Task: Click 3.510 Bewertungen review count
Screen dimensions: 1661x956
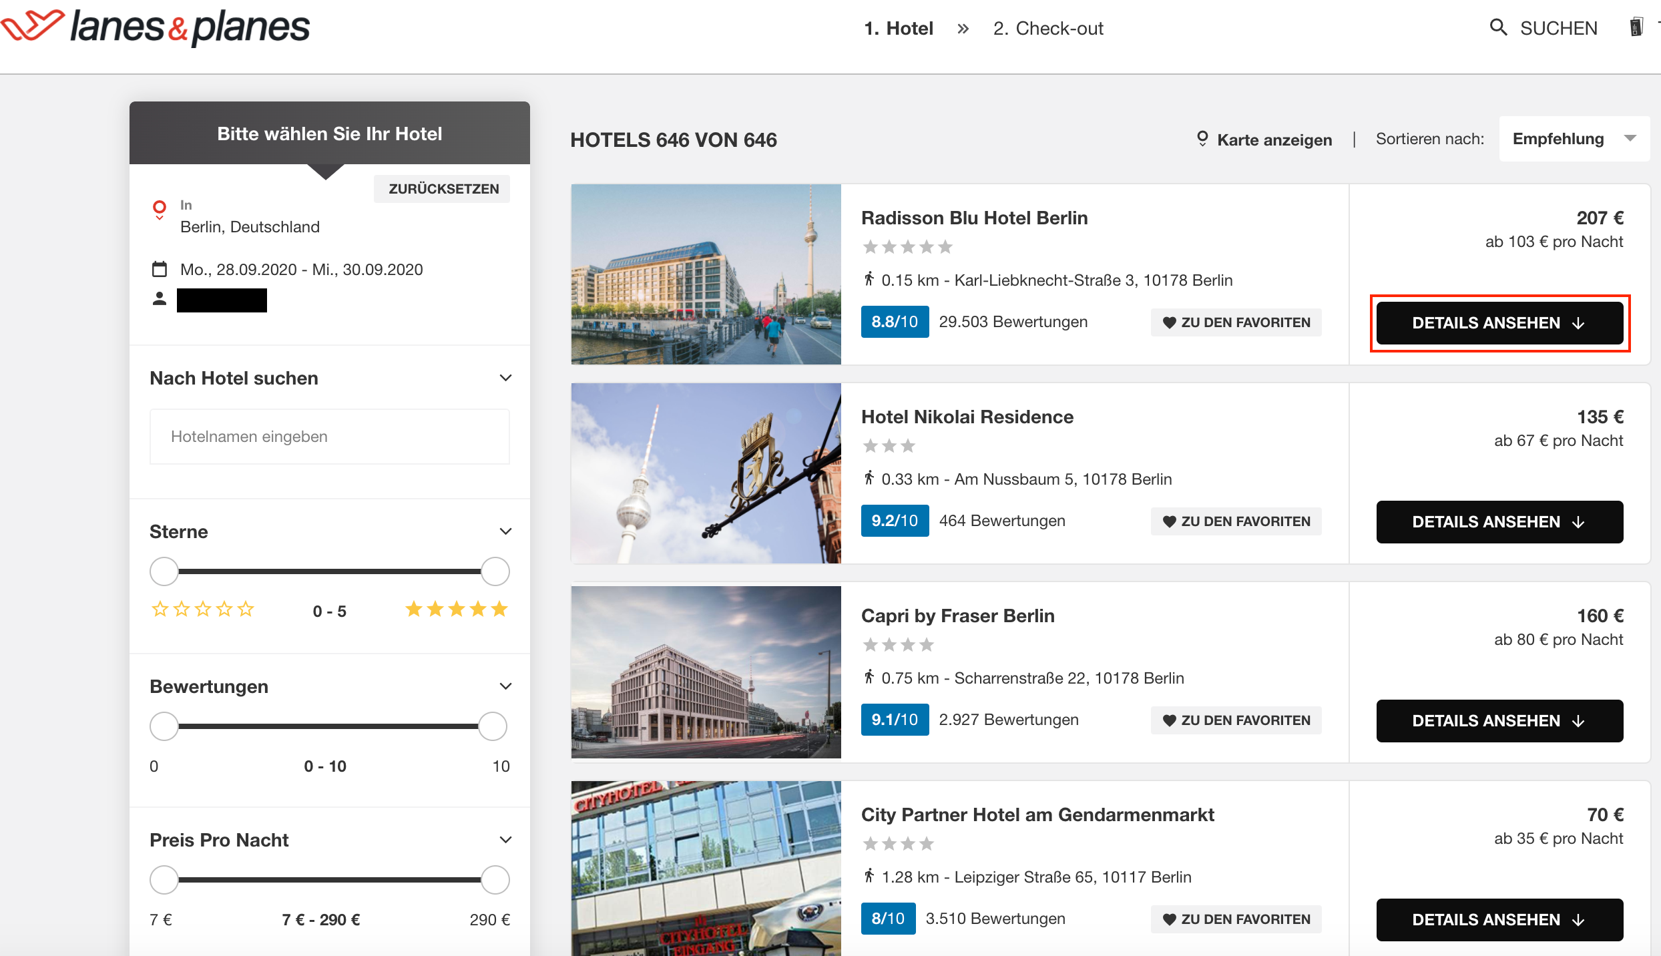Action: click(x=995, y=919)
